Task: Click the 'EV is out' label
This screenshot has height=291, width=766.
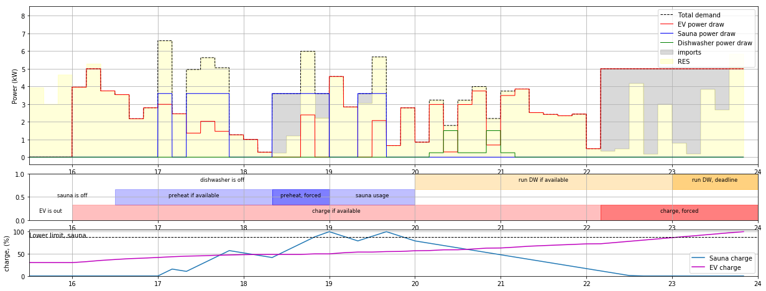Action: click(50, 211)
